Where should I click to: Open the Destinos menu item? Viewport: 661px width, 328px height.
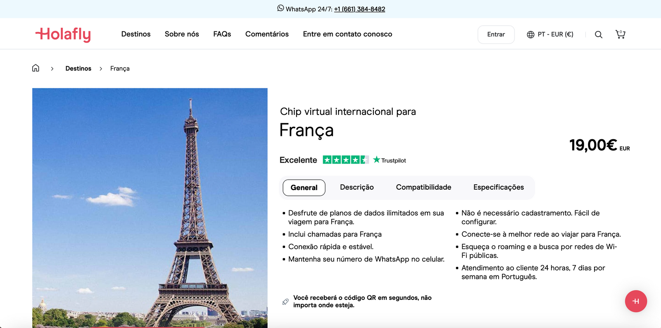[x=136, y=34]
